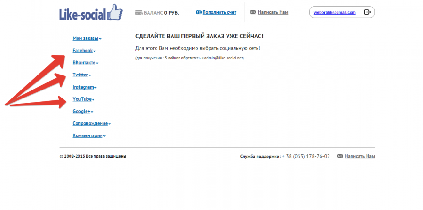
Task: Expand the arrow next to Twitter
Action: pyautogui.click(x=90, y=75)
